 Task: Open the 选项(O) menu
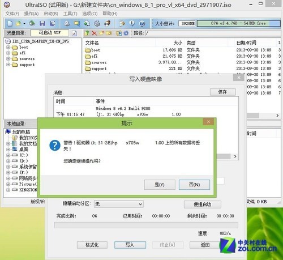pos(90,14)
